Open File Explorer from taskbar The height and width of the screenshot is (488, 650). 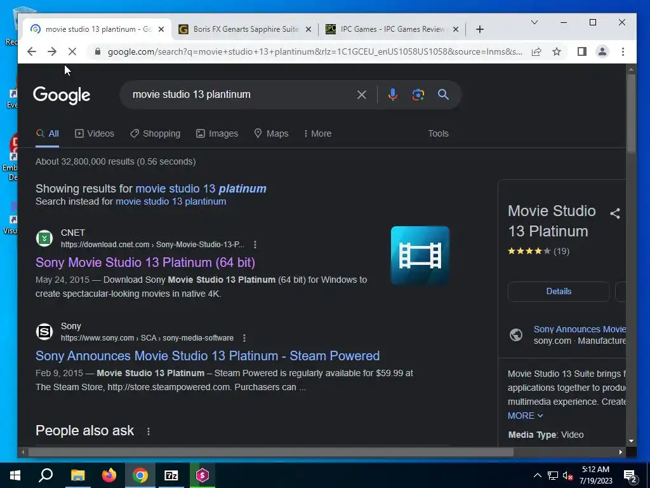tap(77, 475)
